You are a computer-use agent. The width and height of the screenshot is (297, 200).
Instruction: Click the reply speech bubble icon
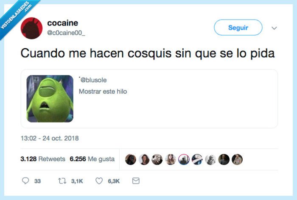tap(25, 181)
